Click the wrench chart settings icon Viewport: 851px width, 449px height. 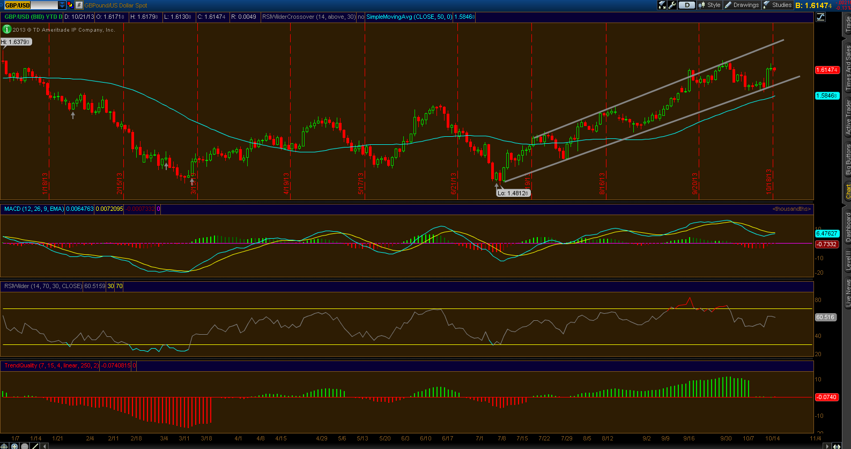[672, 5]
